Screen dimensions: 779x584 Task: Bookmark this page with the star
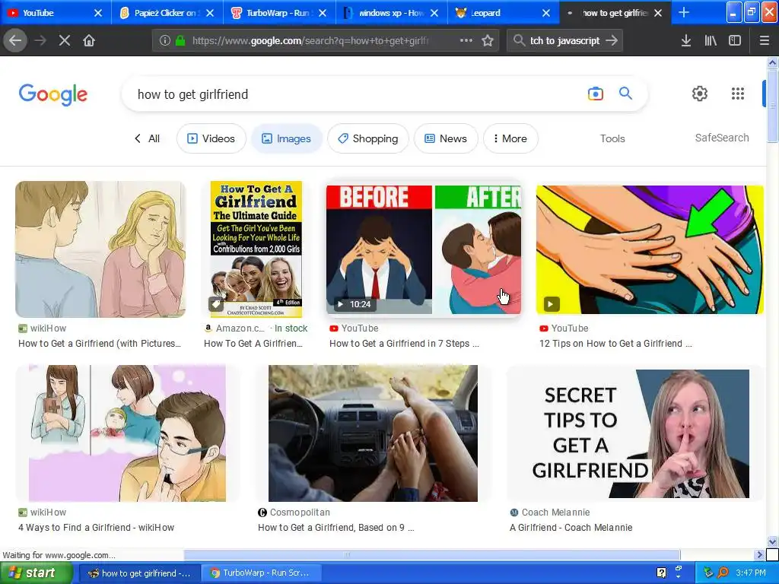click(x=488, y=40)
